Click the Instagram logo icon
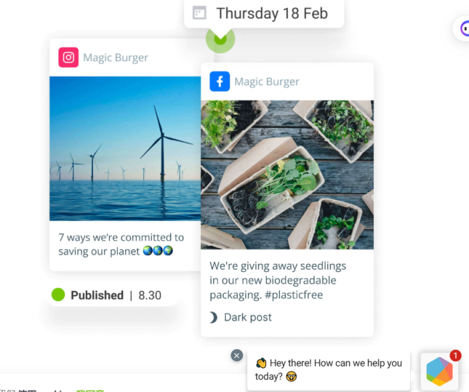The width and height of the screenshot is (469, 392). click(68, 57)
